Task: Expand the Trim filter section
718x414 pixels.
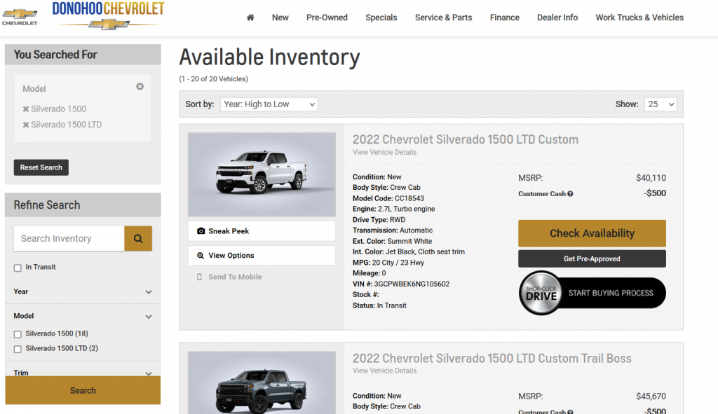Action: (83, 373)
